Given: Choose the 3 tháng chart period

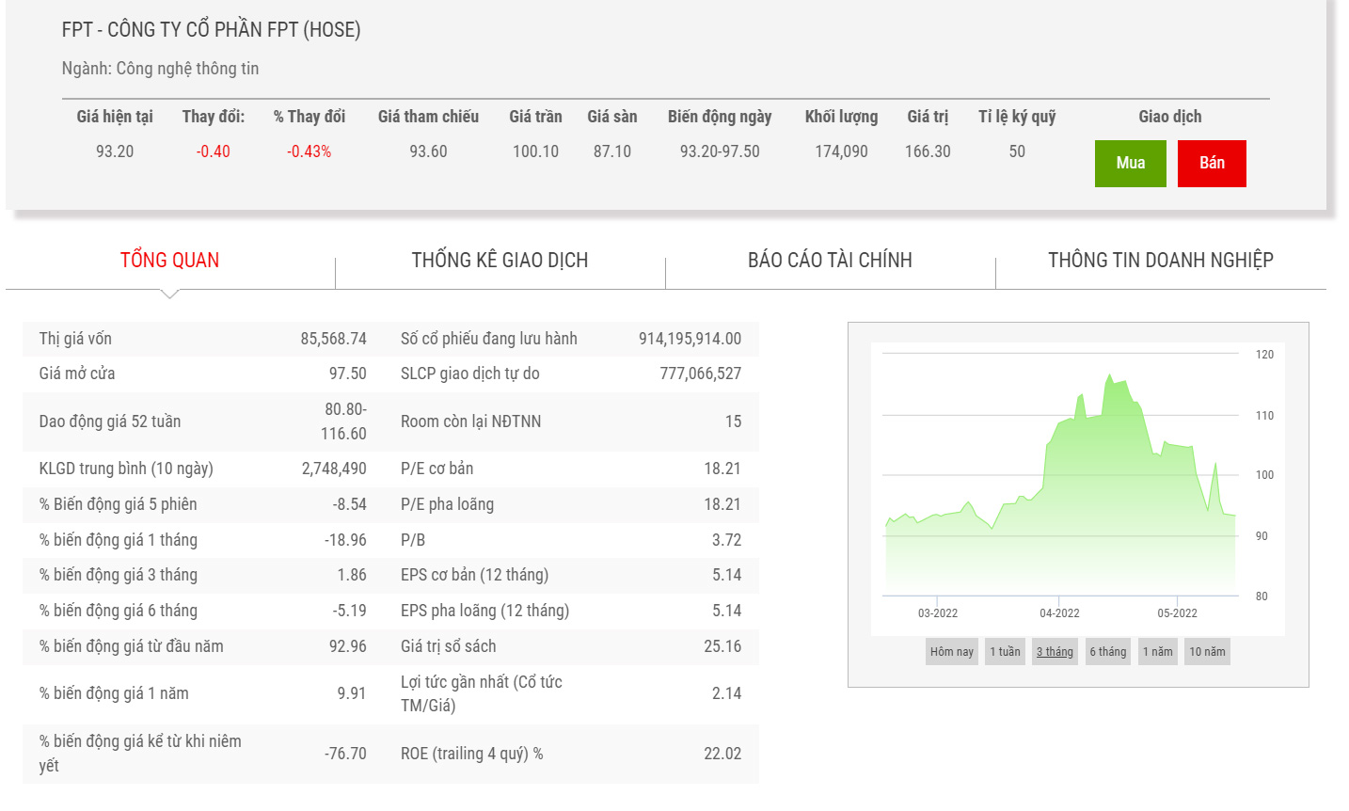Looking at the screenshot, I should click(x=1055, y=652).
